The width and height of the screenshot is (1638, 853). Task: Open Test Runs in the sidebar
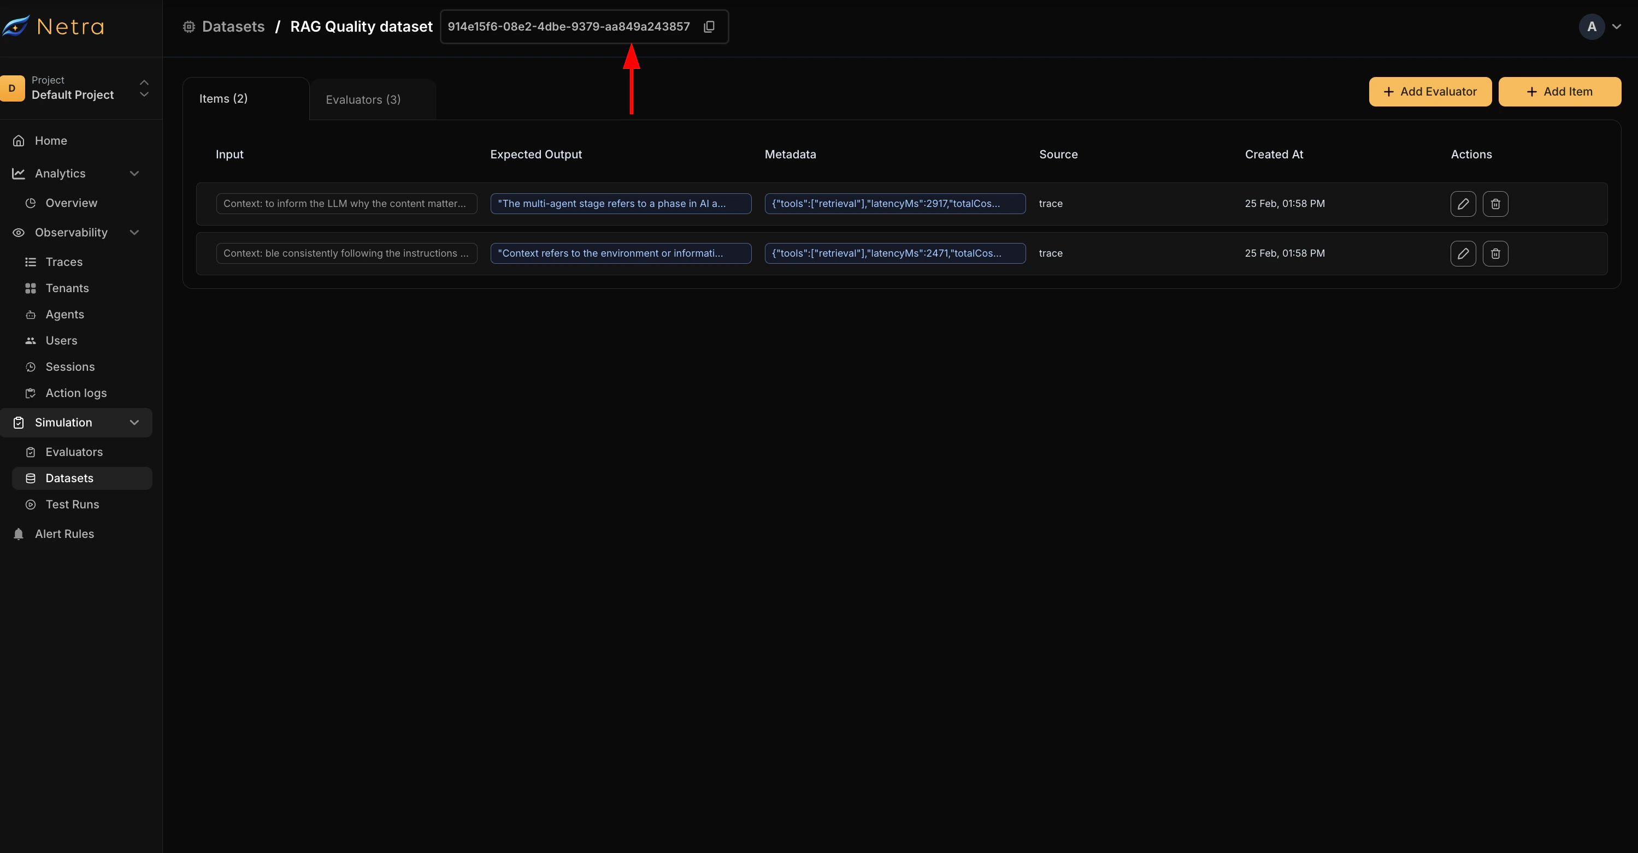72,505
